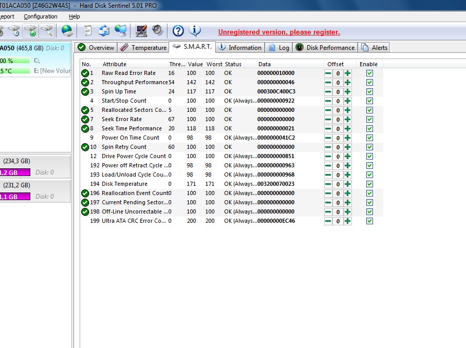Toggle Enable checkbox for Throughput Performance
Image resolution: width=466 pixels, height=348 pixels.
369,83
